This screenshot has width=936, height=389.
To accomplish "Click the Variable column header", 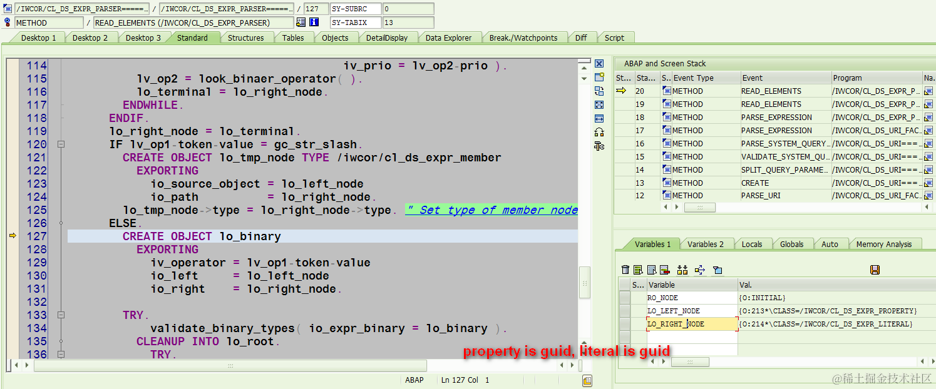I will [692, 285].
